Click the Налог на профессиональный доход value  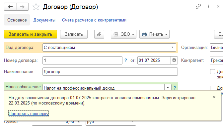[x=79, y=88]
